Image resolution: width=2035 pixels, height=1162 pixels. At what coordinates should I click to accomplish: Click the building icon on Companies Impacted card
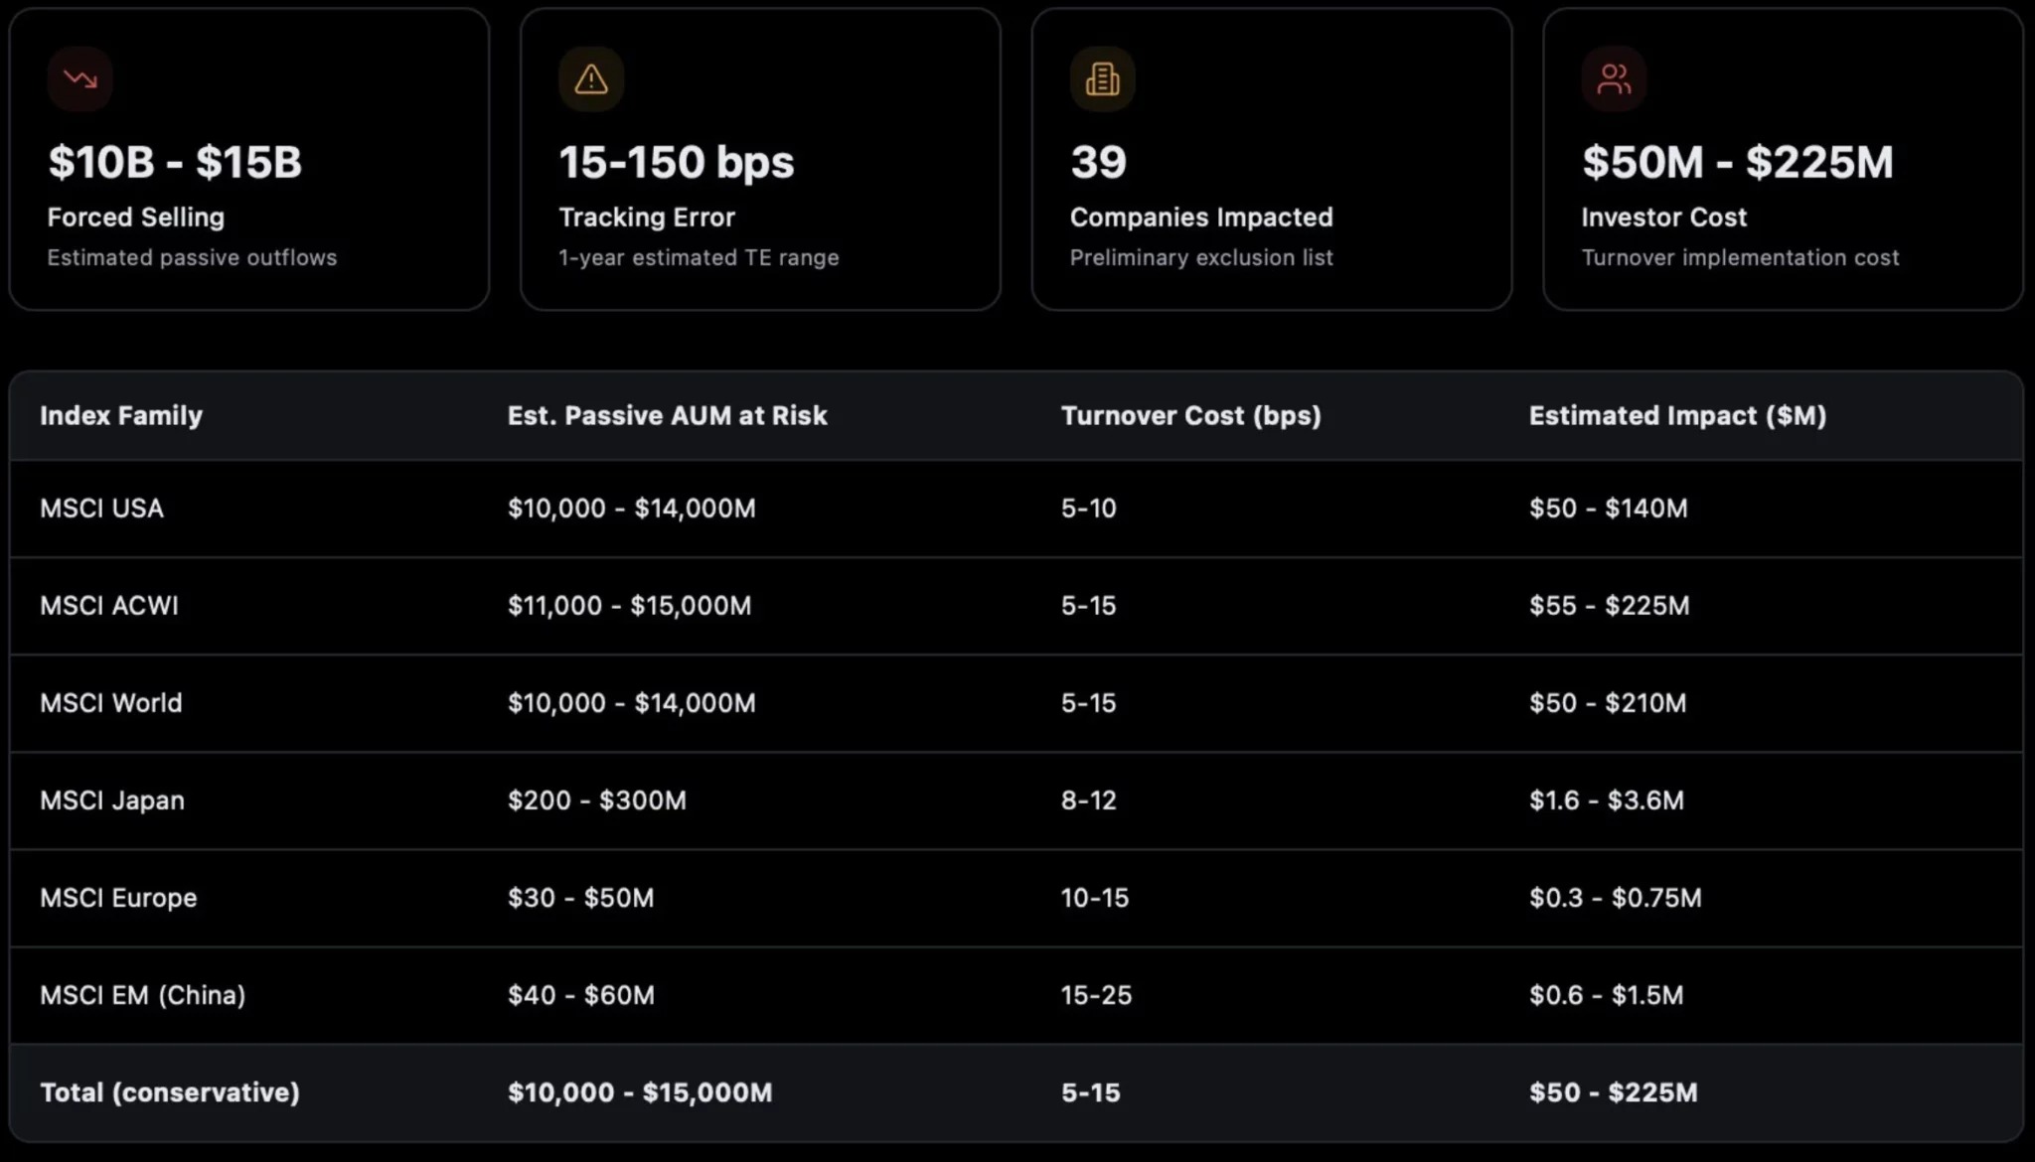pos(1103,78)
